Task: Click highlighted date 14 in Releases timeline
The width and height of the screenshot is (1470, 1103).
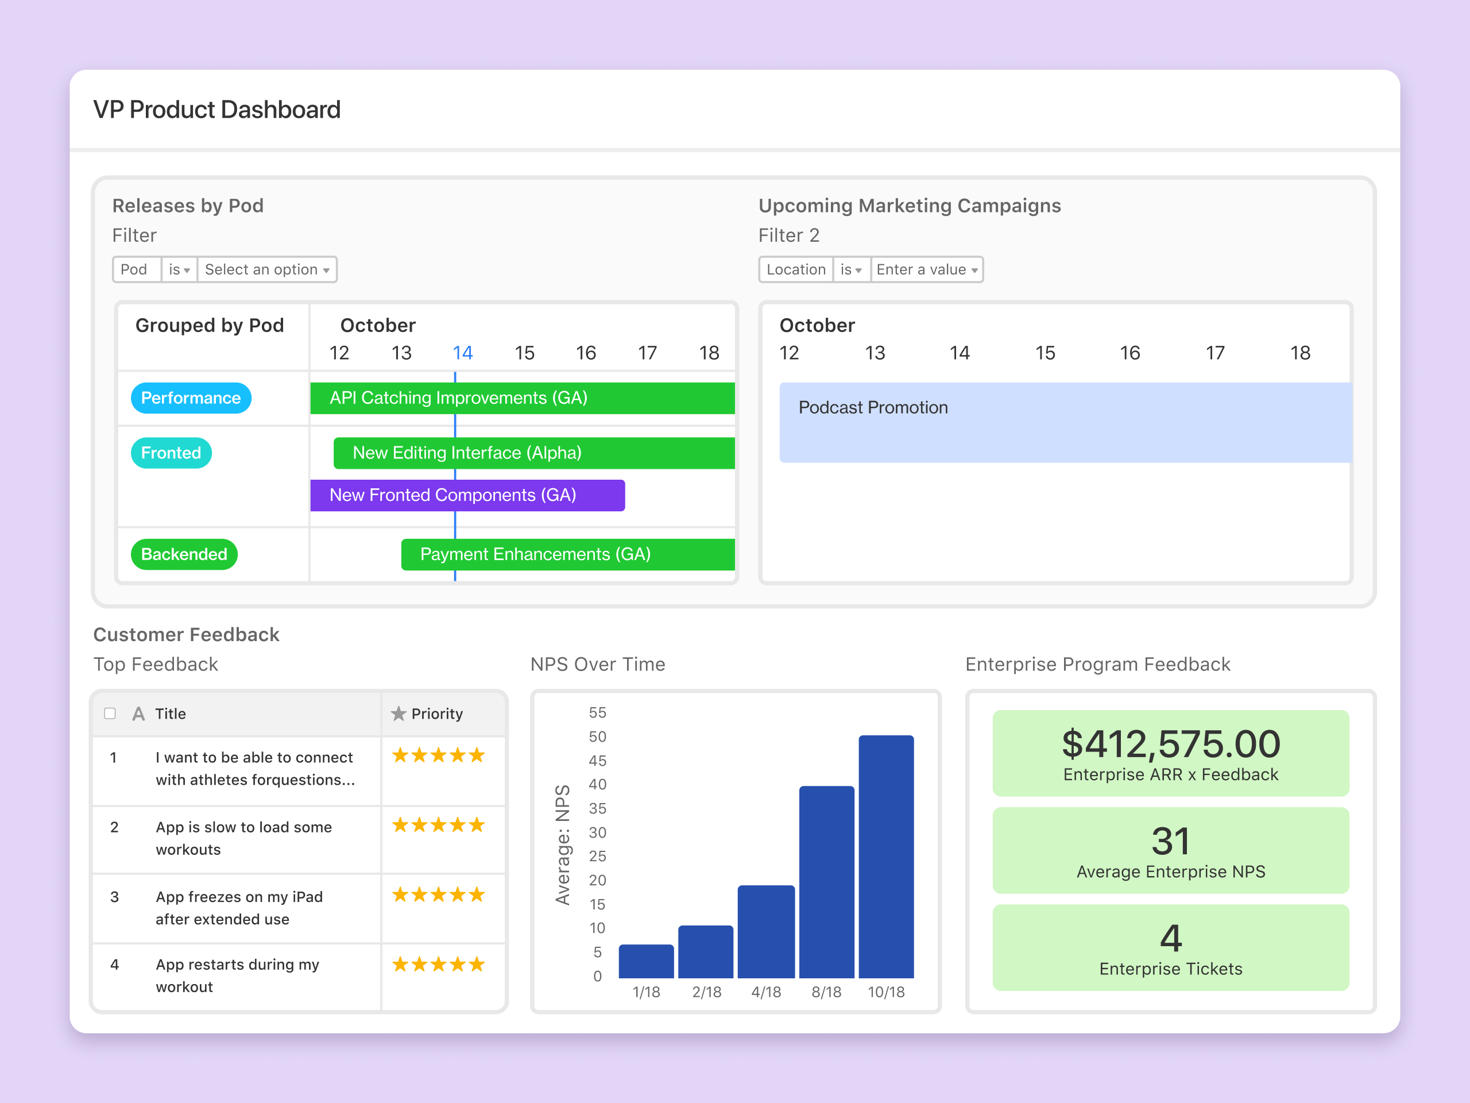Action: point(462,352)
